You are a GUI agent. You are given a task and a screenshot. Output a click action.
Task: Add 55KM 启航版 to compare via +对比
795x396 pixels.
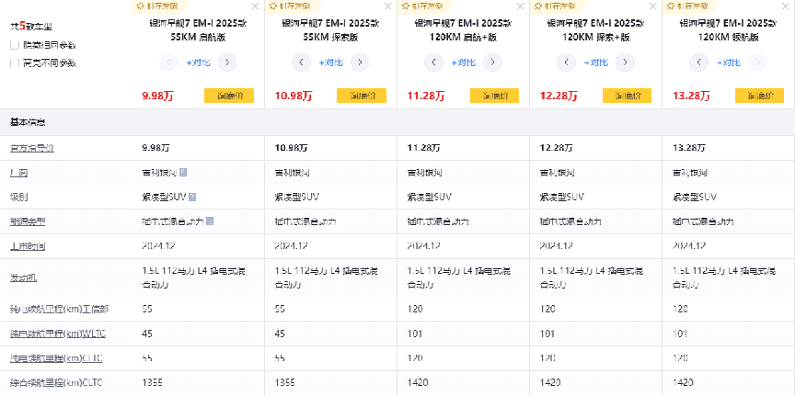pyautogui.click(x=198, y=62)
